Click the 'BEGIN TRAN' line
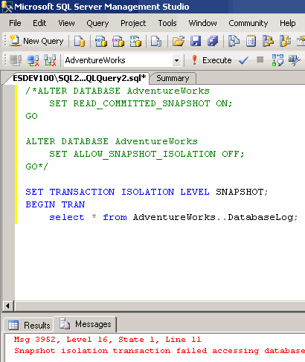This screenshot has height=362, width=305. (55, 204)
